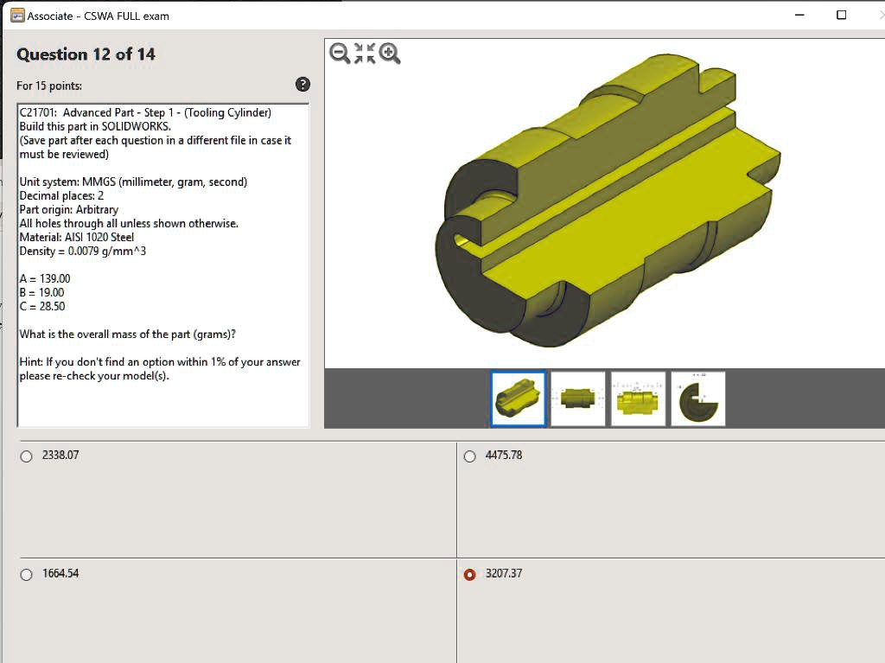Minimize the CSWA exam window

coord(799,15)
